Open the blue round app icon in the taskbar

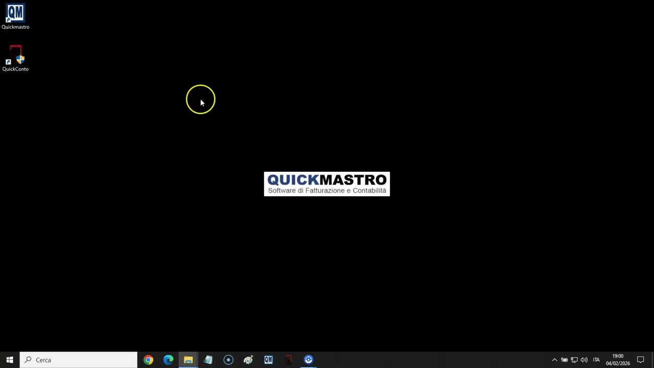[x=309, y=360]
